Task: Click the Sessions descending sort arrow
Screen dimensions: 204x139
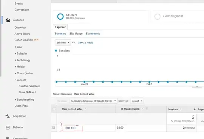Action: 195,109
